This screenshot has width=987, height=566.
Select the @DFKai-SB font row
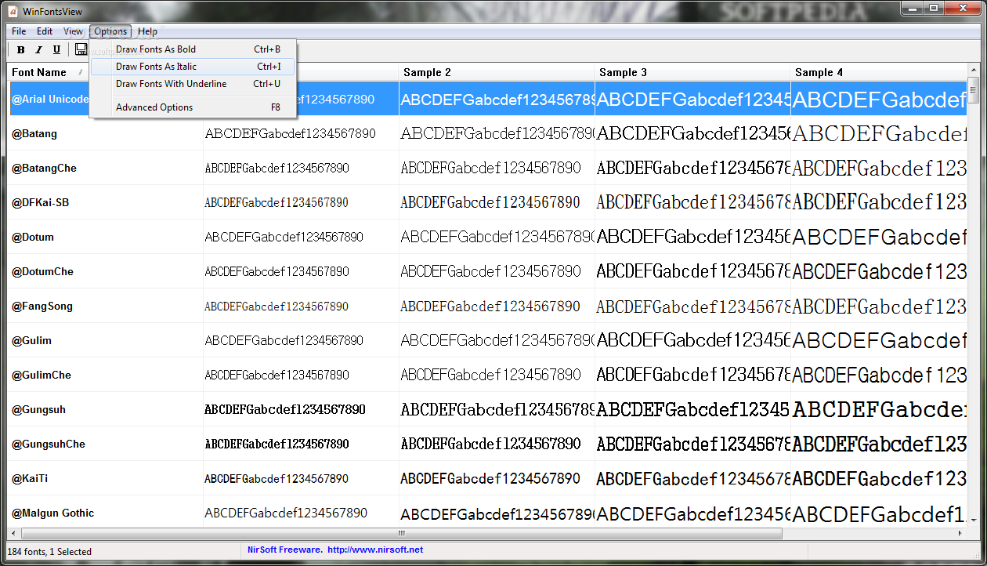pos(488,202)
